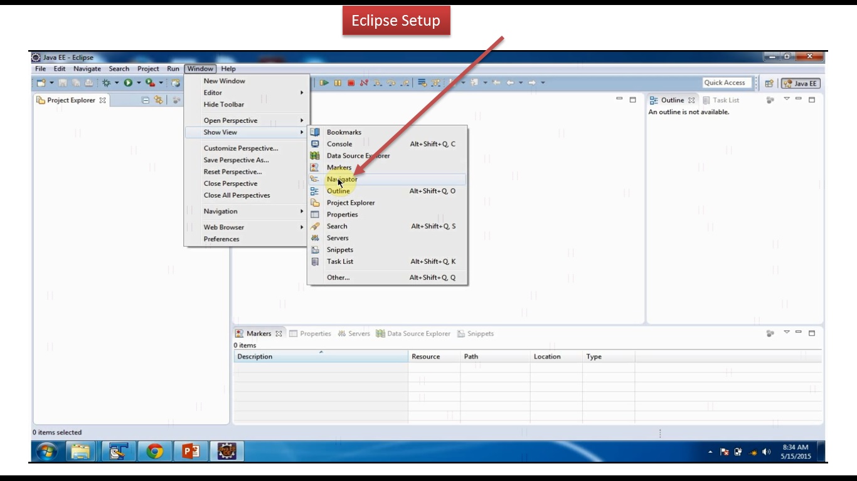Open the Help menu

(x=228, y=69)
